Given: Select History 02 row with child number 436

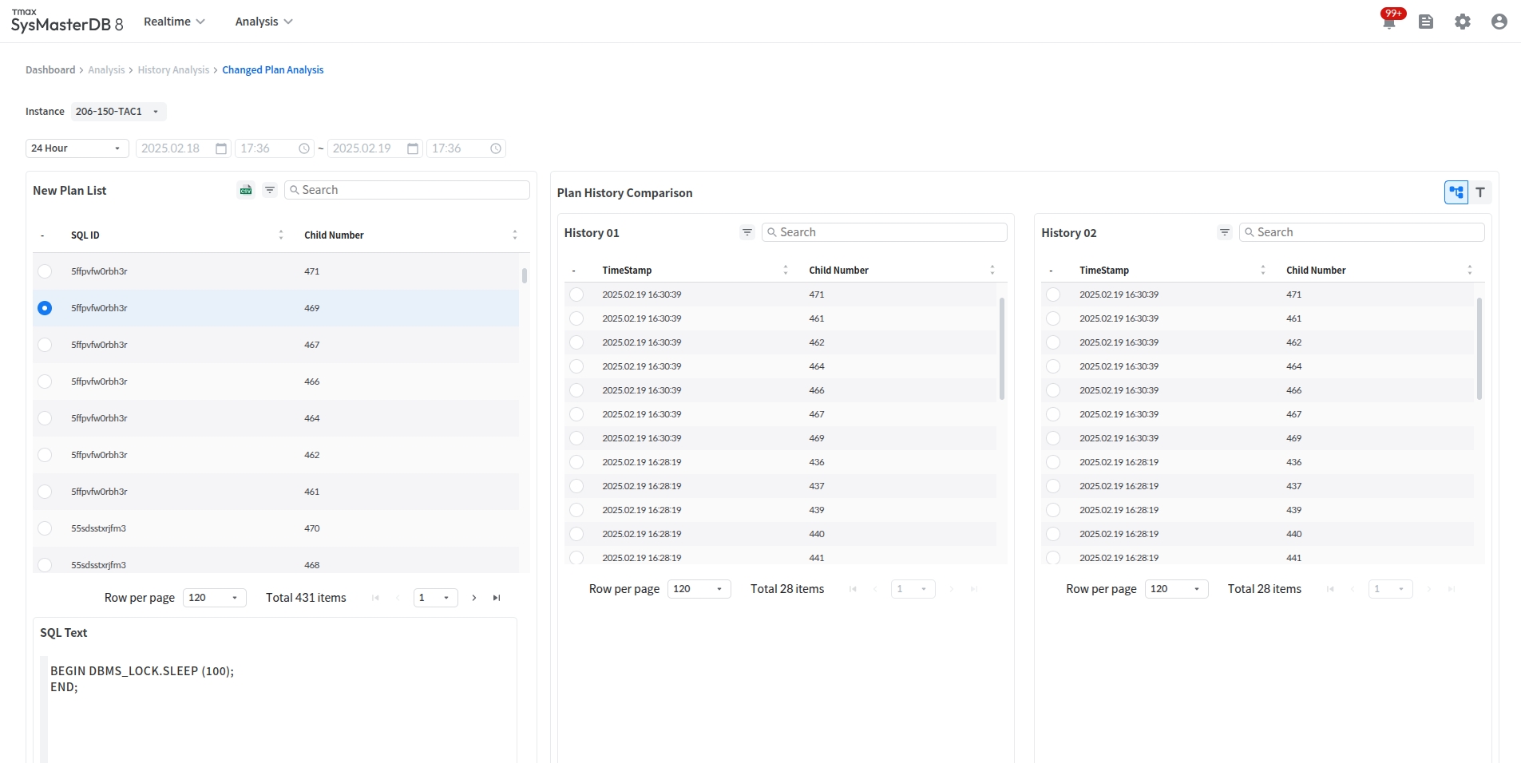Looking at the screenshot, I should pyautogui.click(x=1053, y=462).
